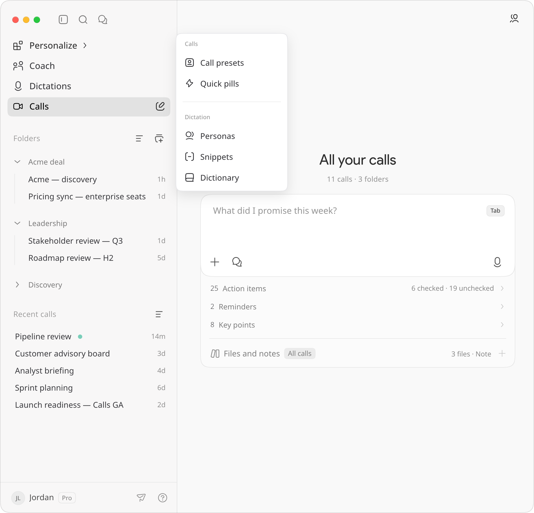Image resolution: width=534 pixels, height=513 pixels.
Task: Select Personas in the Dictation section
Action: [x=231, y=136]
